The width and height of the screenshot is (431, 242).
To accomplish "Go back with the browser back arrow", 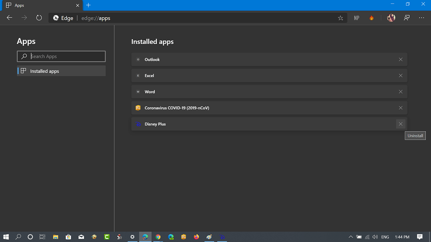I will [9, 18].
